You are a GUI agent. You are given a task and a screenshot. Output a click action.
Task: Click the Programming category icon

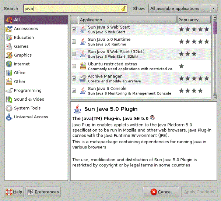(9, 90)
